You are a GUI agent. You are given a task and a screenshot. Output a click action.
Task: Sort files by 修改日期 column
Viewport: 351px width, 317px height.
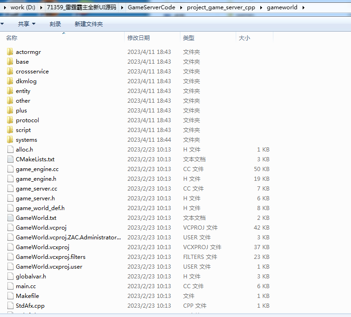point(139,38)
